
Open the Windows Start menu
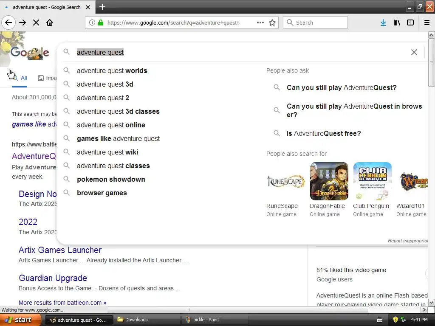(20, 320)
